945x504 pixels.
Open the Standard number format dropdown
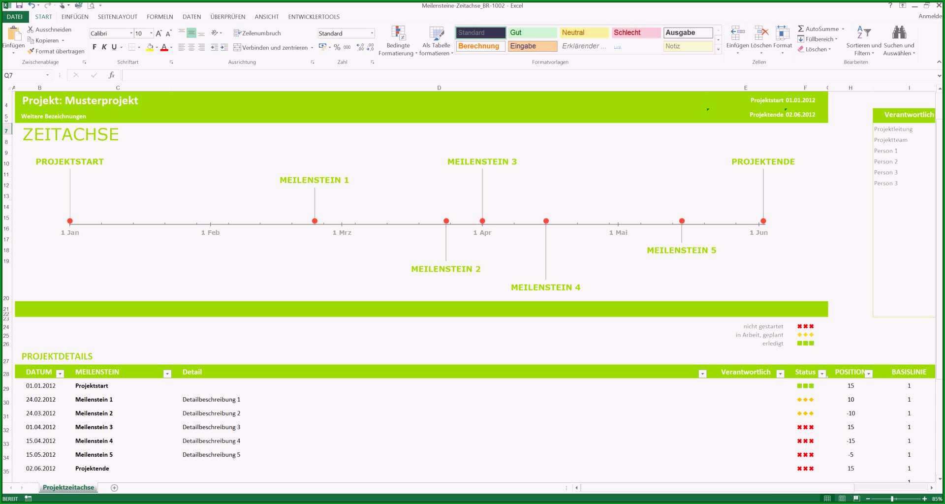(372, 33)
